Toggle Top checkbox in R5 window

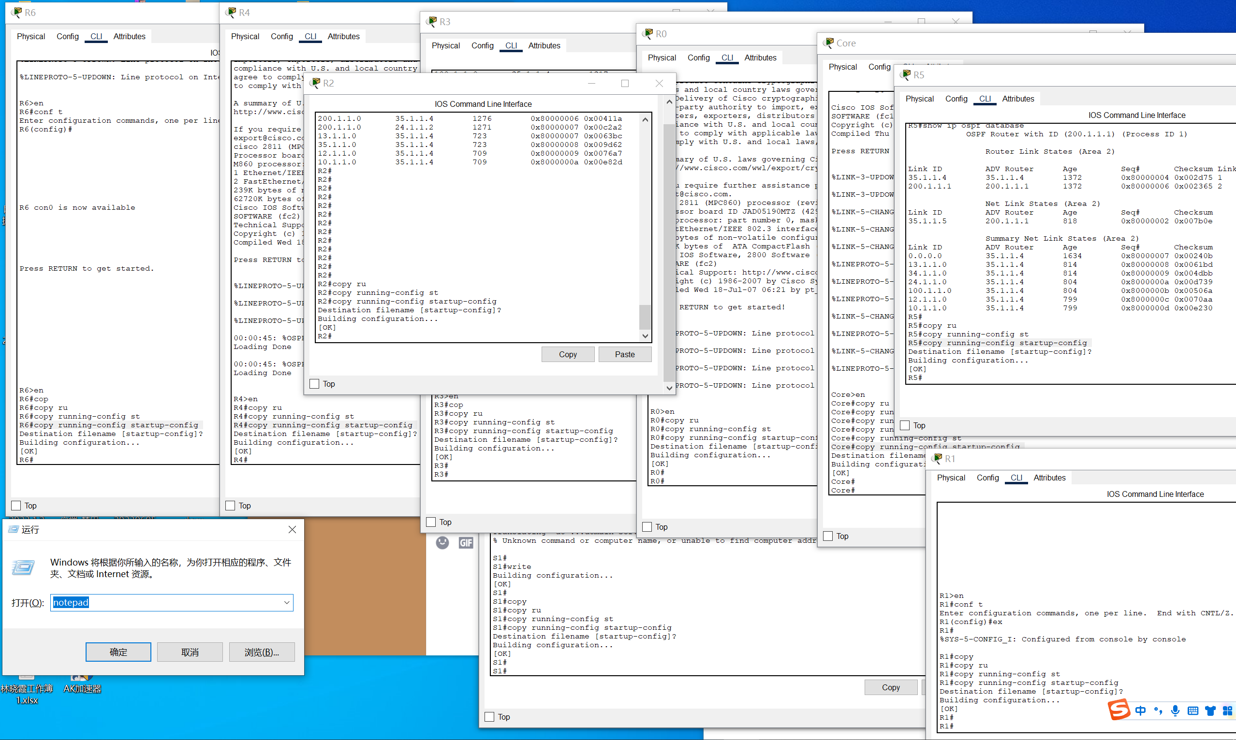point(905,425)
